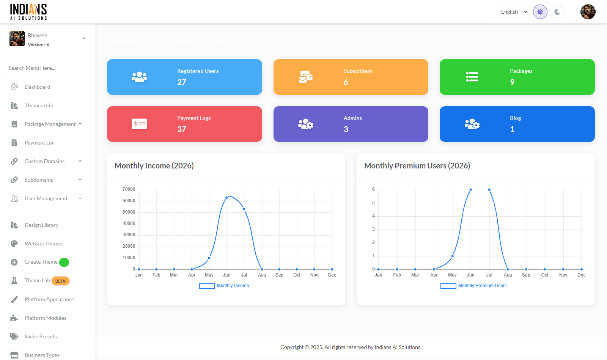Open Design Library menu item

(x=47, y=225)
